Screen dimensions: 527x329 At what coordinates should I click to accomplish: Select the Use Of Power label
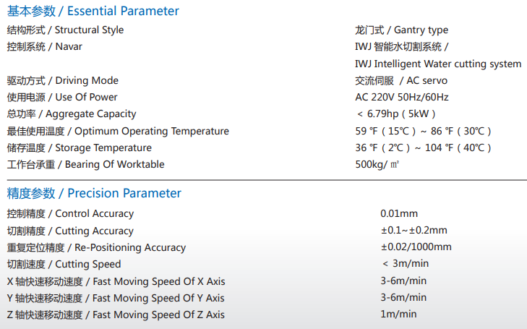pyautogui.click(x=62, y=97)
